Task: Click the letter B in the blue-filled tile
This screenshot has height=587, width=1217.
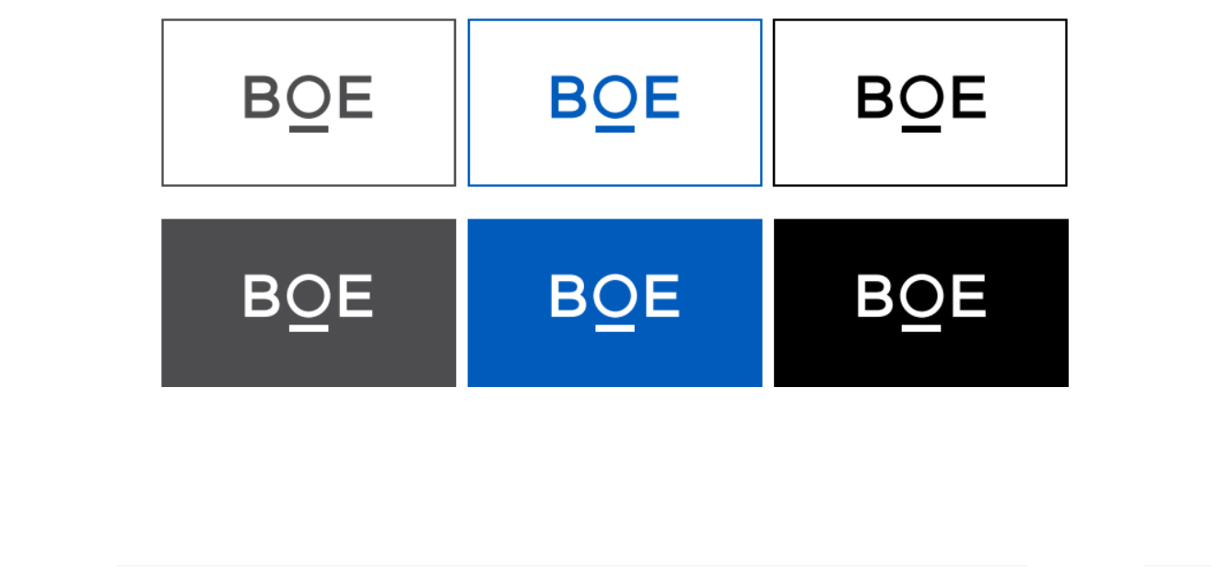Action: point(566,296)
